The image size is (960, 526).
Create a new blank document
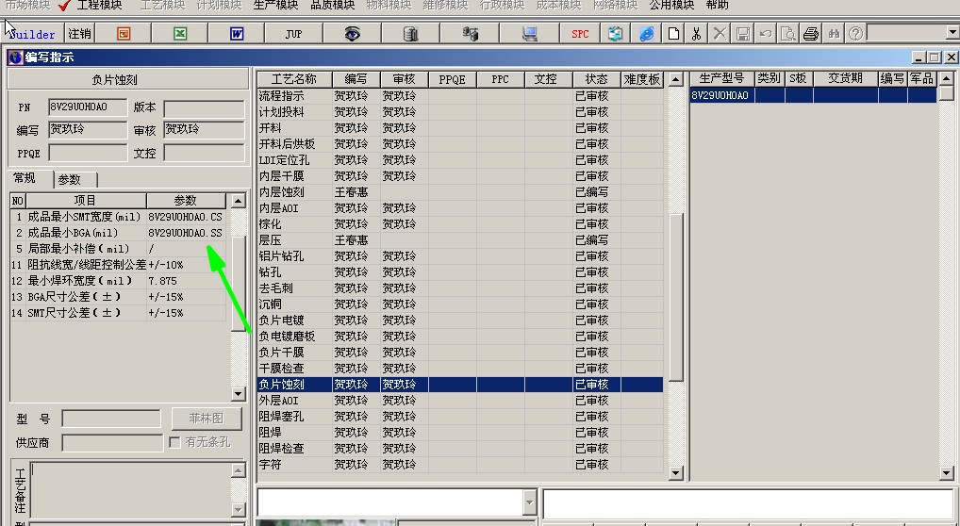(673, 34)
